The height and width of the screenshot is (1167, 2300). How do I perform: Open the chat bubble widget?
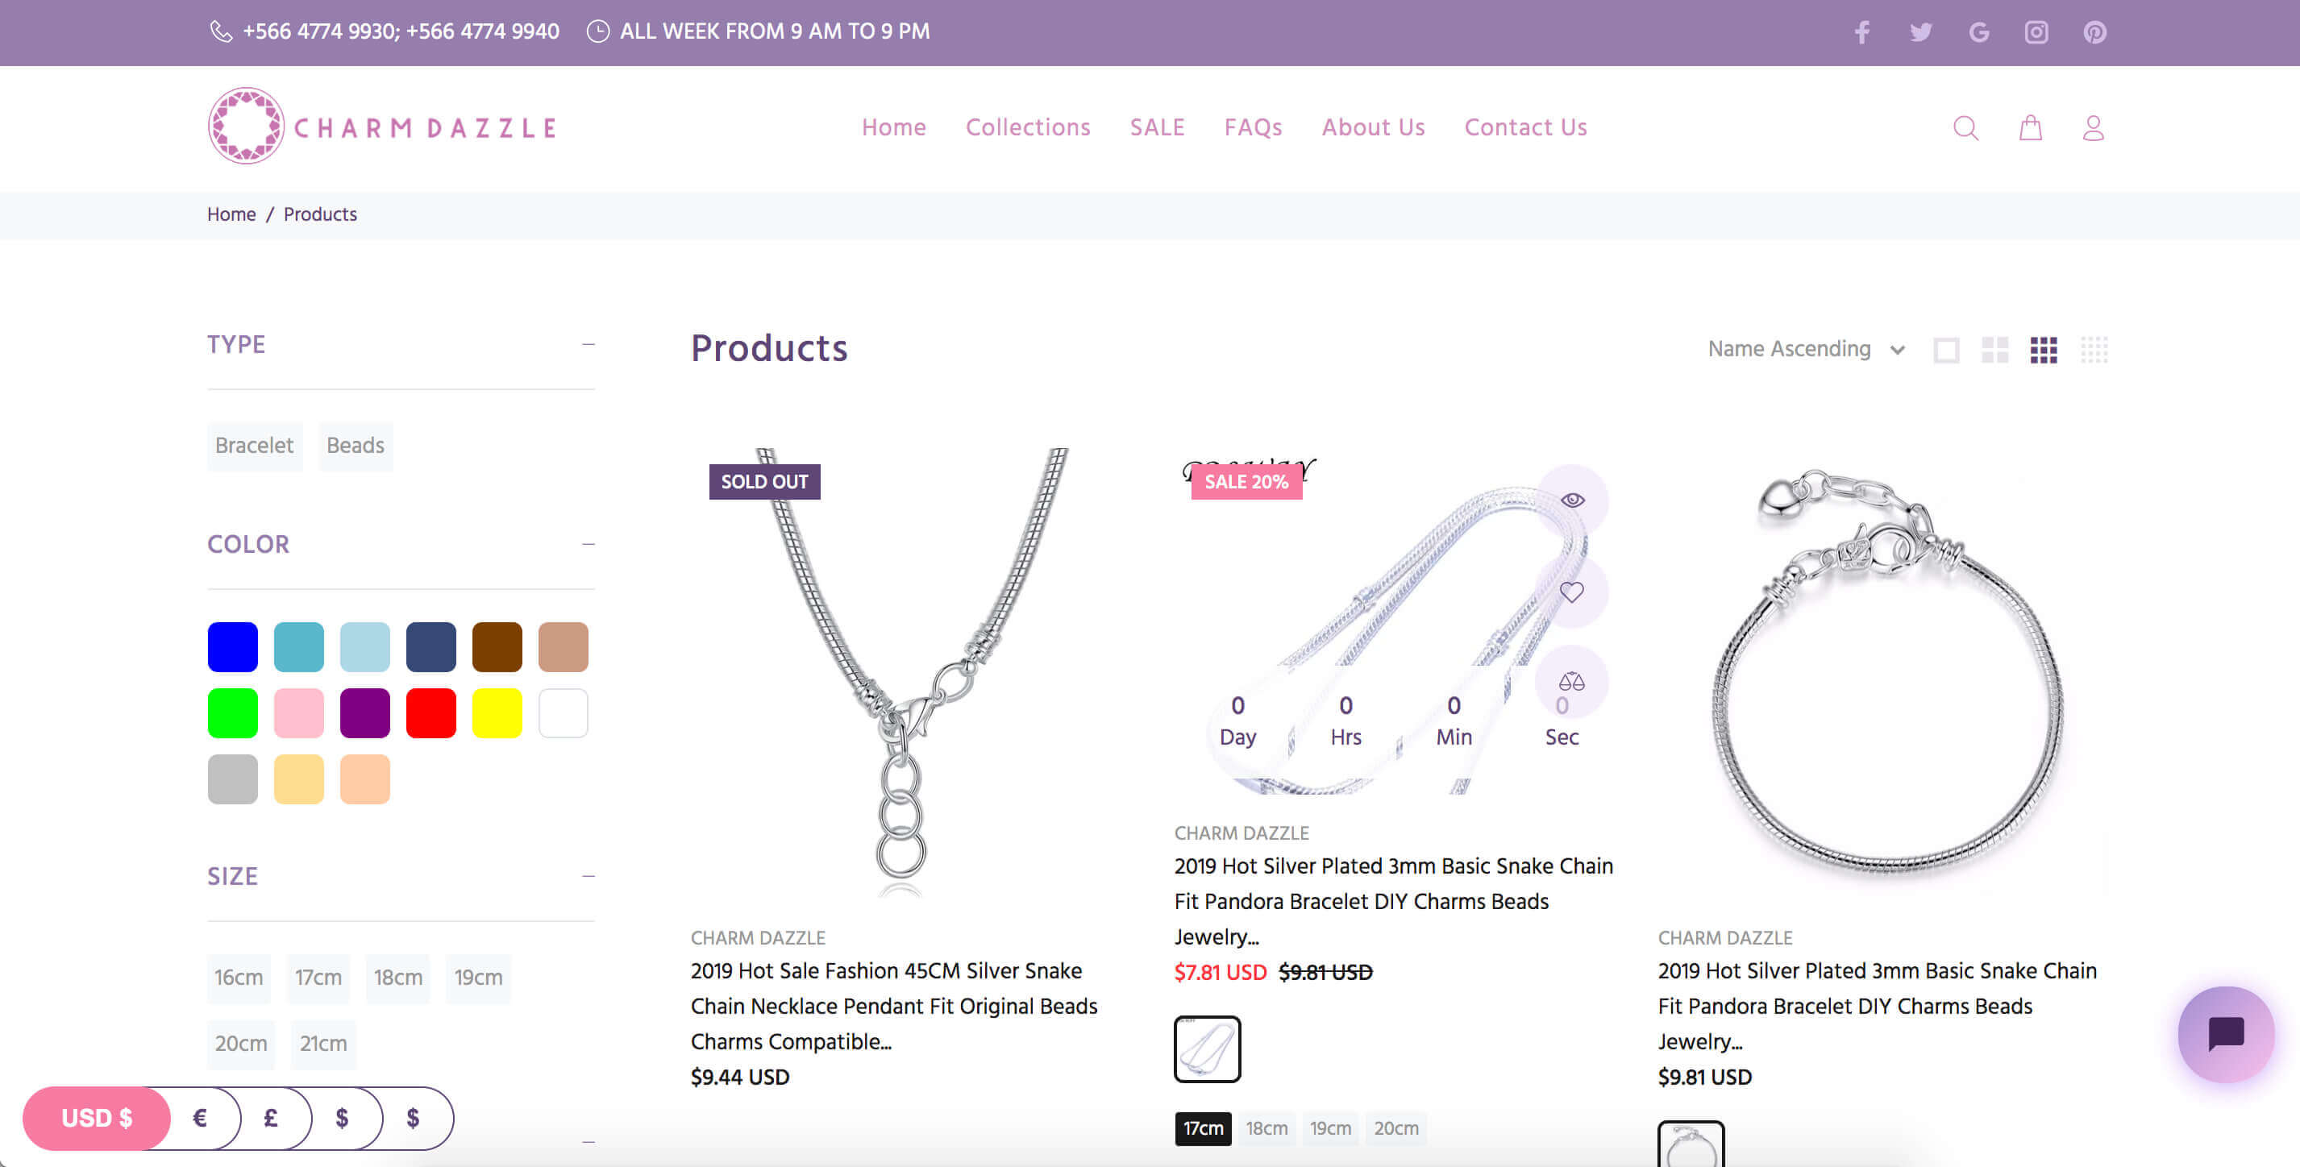point(2225,1034)
